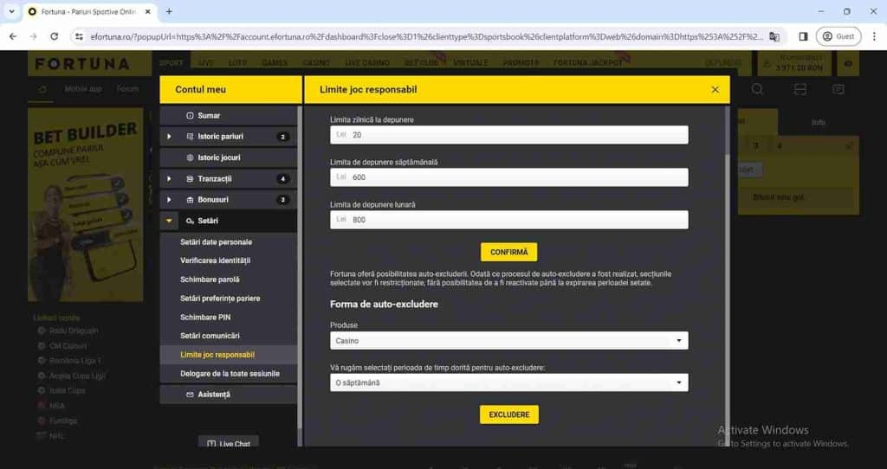The height and width of the screenshot is (469, 887).
Task: Open Setări preferințe pariere
Action: (x=220, y=299)
